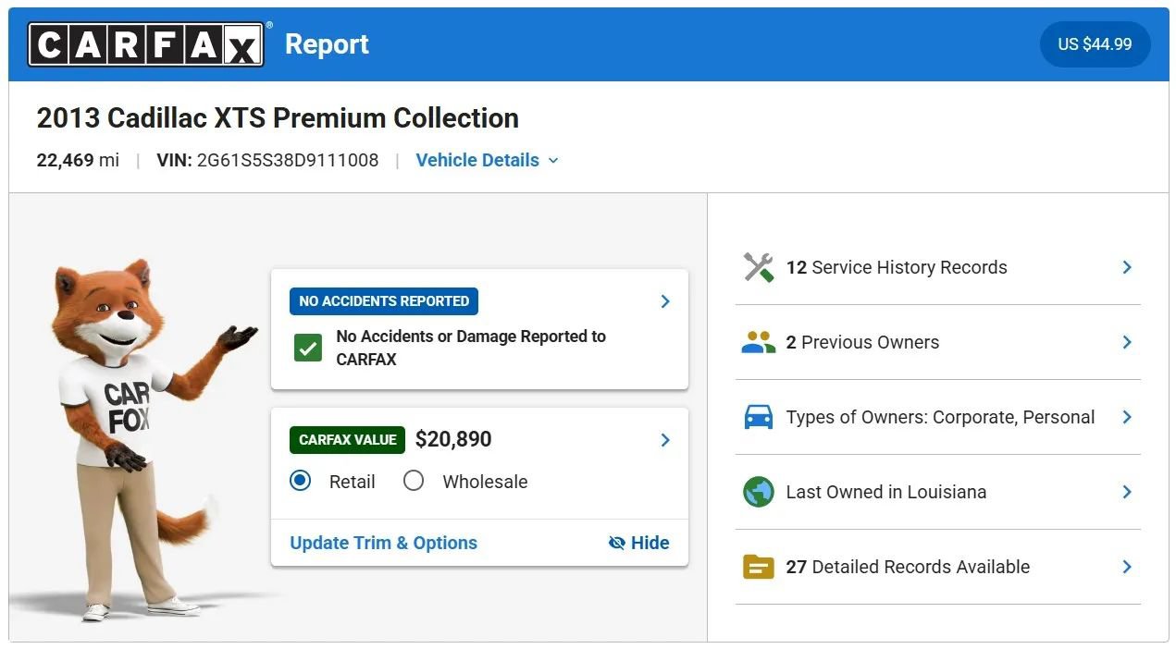Expand the Vehicle Details dropdown

click(488, 160)
